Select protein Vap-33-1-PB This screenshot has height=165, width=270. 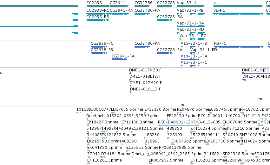(x=194, y=43)
